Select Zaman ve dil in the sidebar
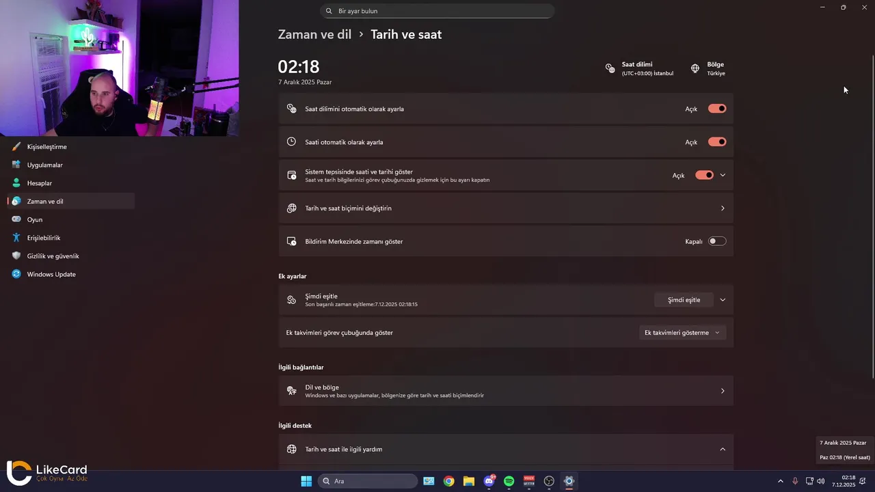Image resolution: width=875 pixels, height=492 pixels. (x=71, y=201)
